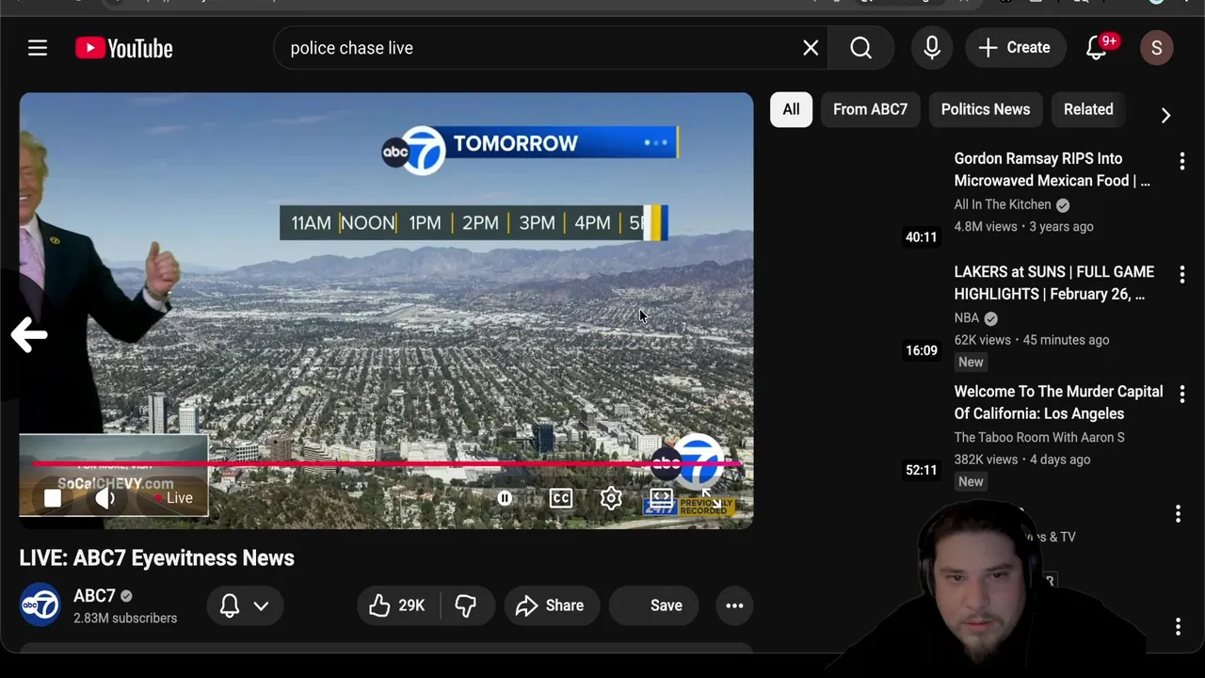The height and width of the screenshot is (678, 1205).
Task: Open more actions under the video
Action: 734,605
